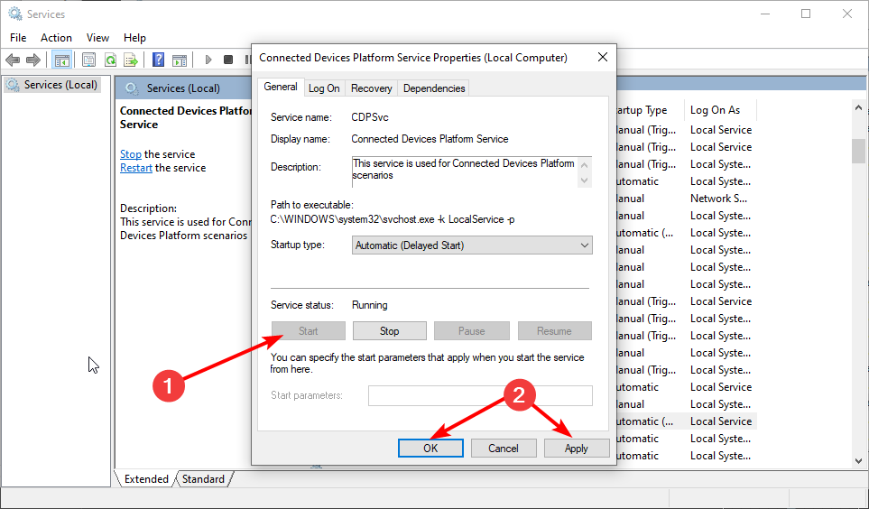Open Help using the blue question-mark icon
This screenshot has height=509, width=869.
(x=159, y=60)
